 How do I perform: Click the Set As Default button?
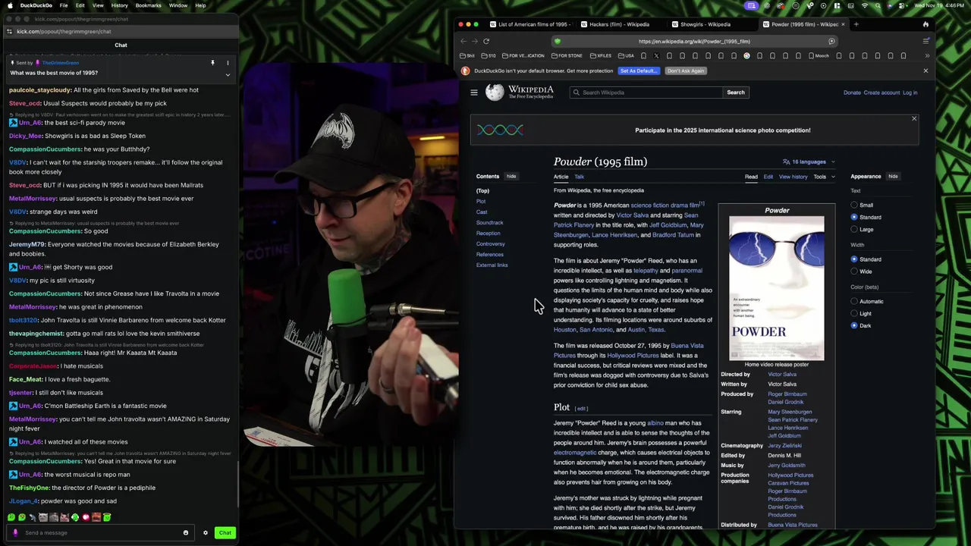pyautogui.click(x=638, y=71)
